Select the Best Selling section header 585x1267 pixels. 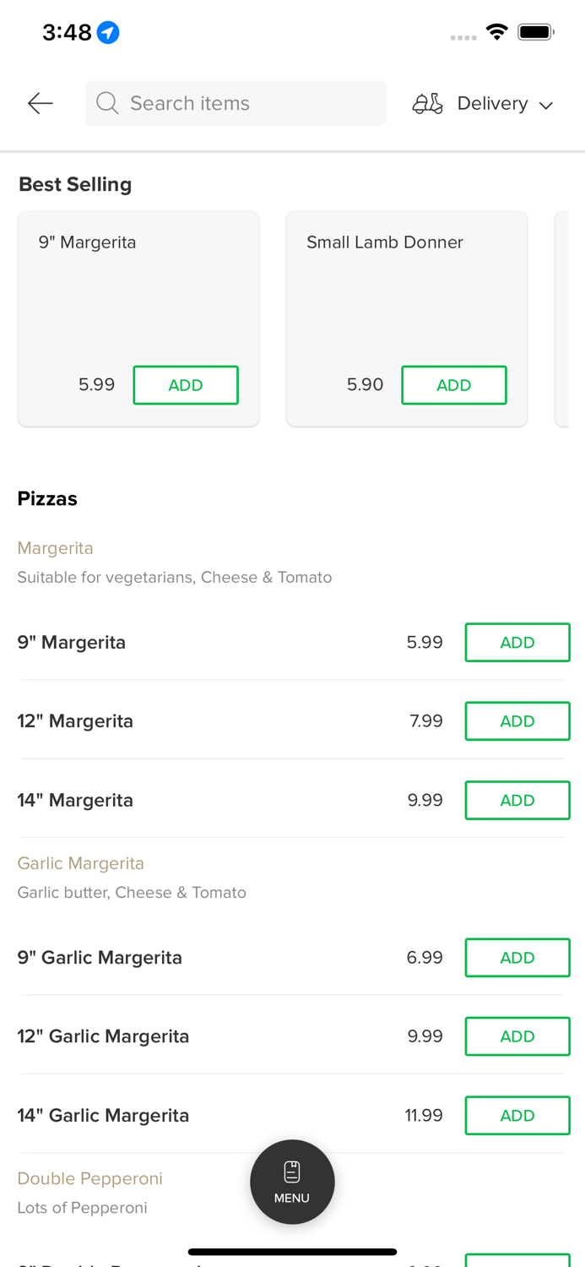(x=74, y=184)
